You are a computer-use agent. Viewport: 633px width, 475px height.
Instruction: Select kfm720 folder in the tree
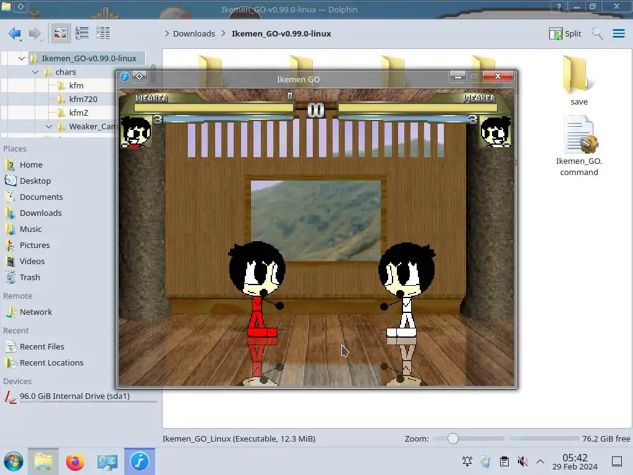[x=83, y=99]
